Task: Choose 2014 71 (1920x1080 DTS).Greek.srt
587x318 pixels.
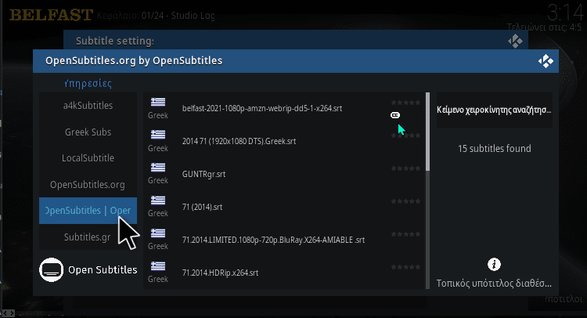Action: tap(284, 141)
